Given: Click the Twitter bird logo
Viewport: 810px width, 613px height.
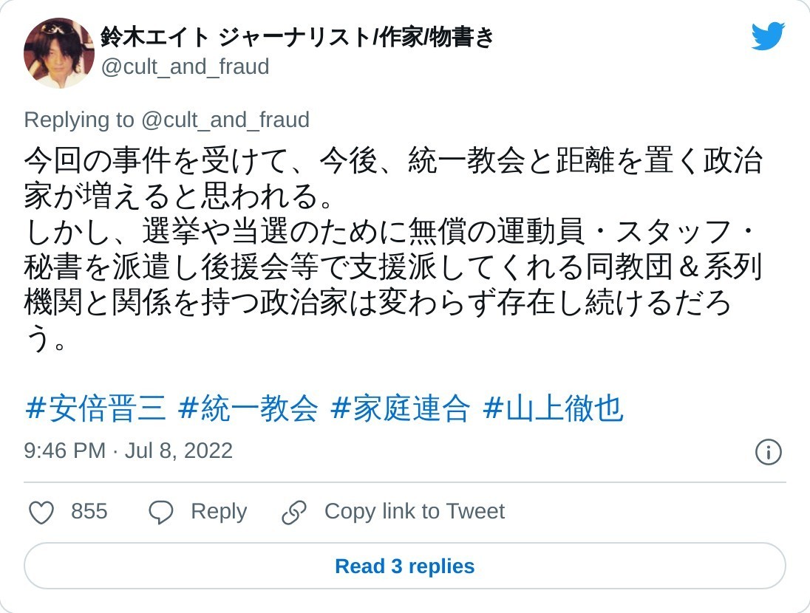Looking at the screenshot, I should [768, 37].
